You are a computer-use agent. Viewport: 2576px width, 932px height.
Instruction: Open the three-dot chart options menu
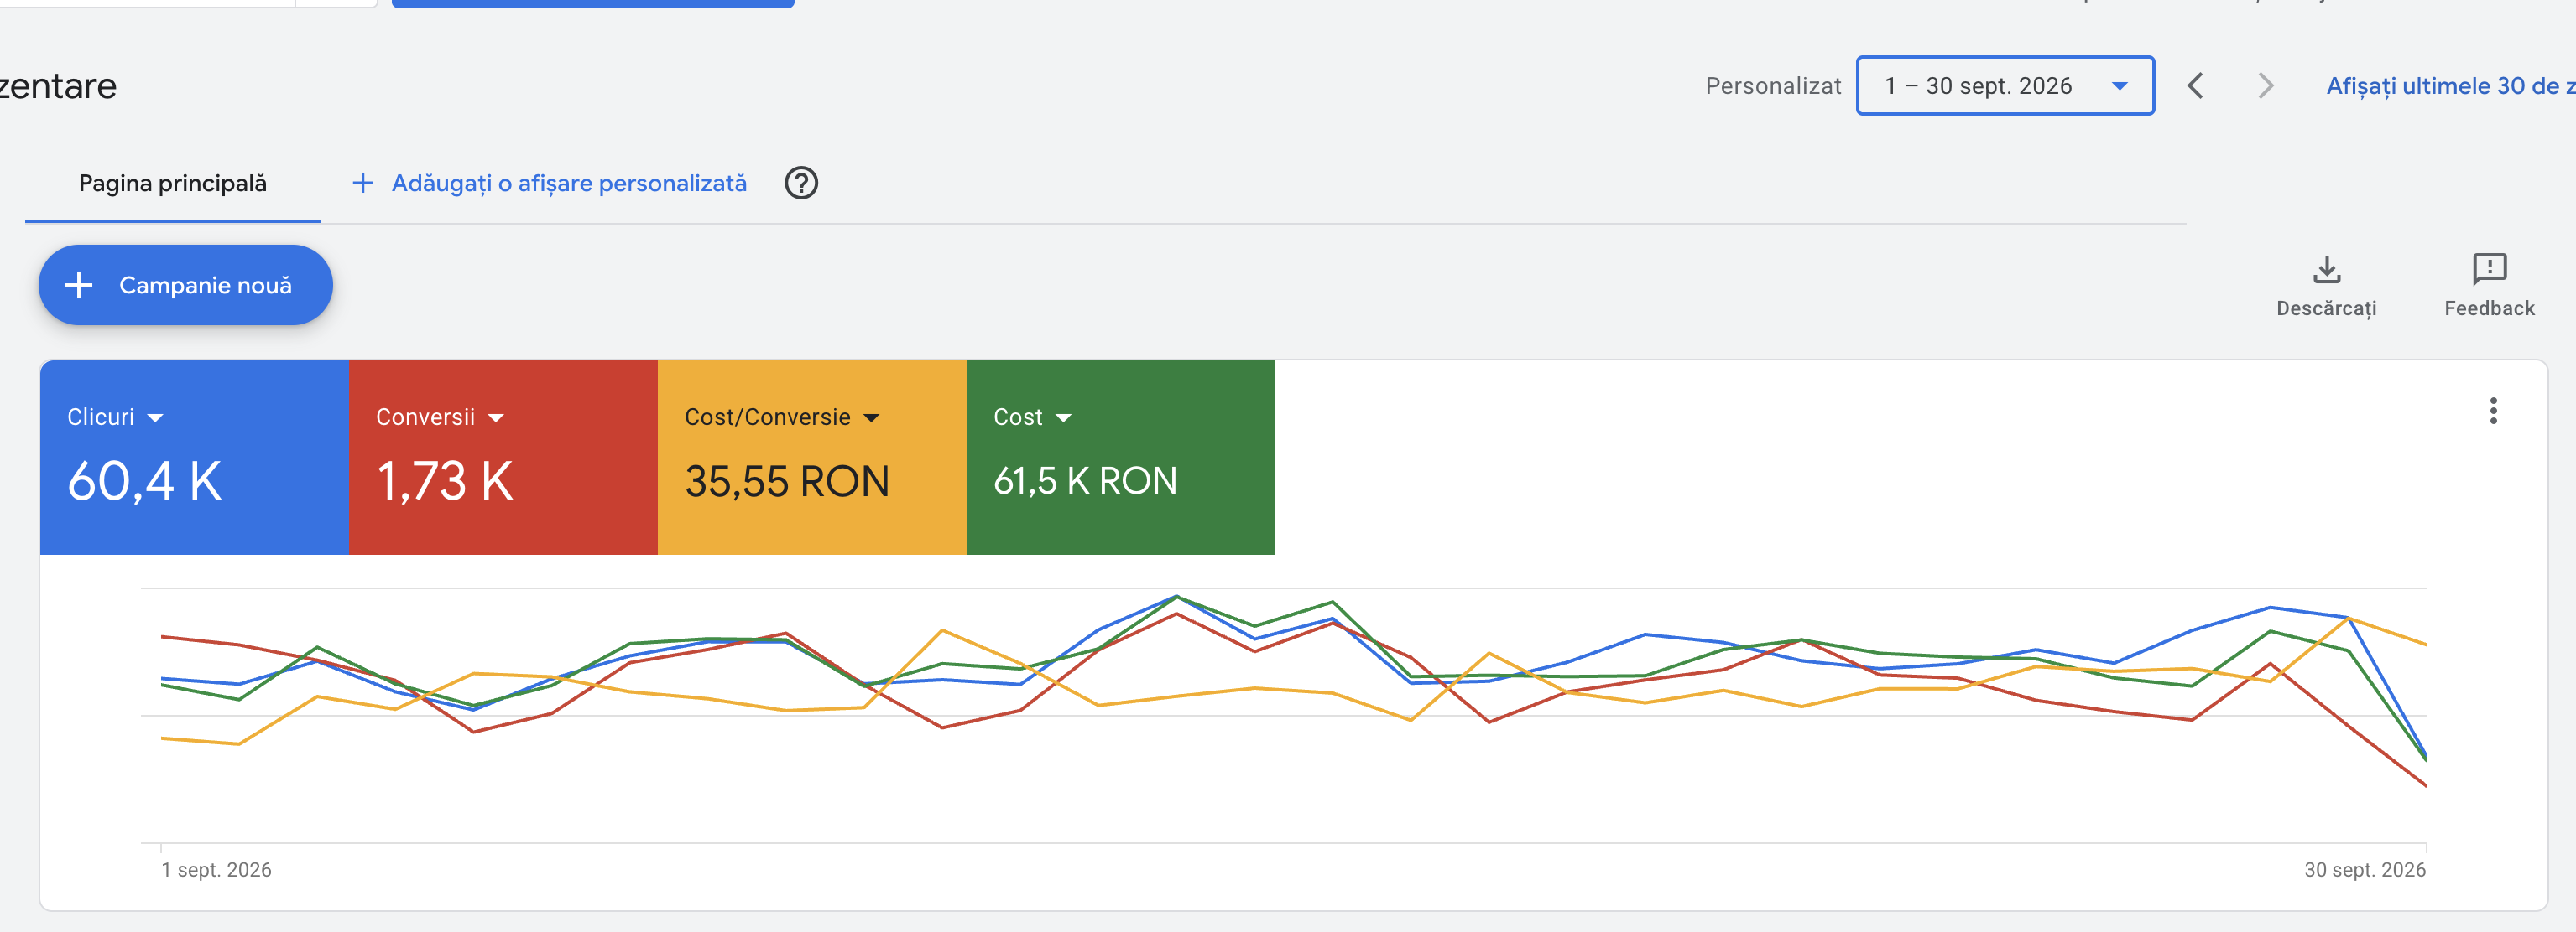pos(2493,411)
